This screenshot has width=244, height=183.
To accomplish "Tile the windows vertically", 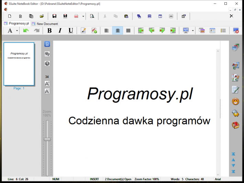I will [x=160, y=16].
